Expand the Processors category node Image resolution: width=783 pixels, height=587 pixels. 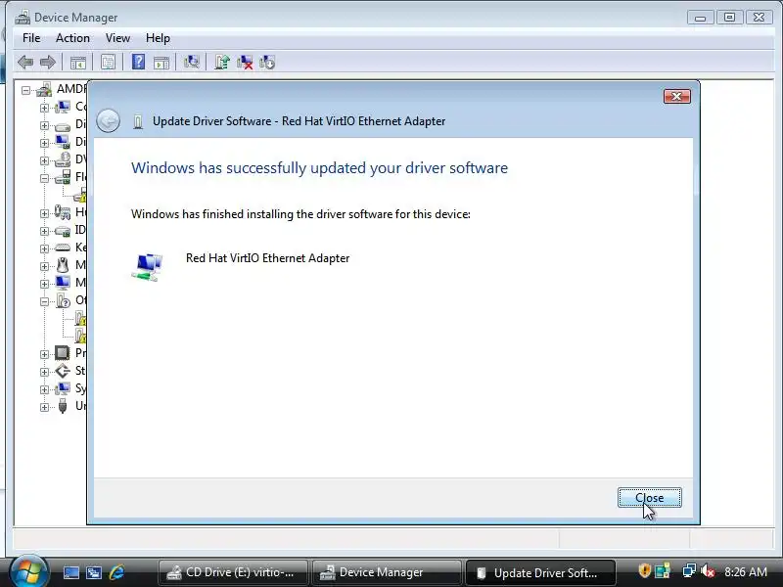tap(44, 354)
